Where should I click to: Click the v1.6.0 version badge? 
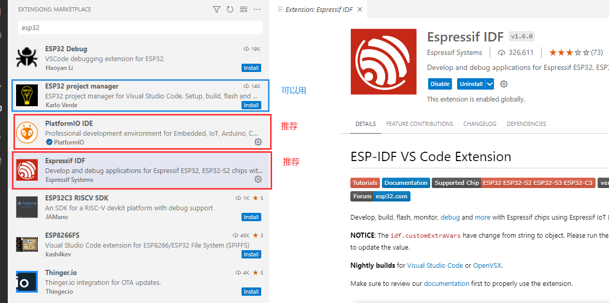[522, 37]
